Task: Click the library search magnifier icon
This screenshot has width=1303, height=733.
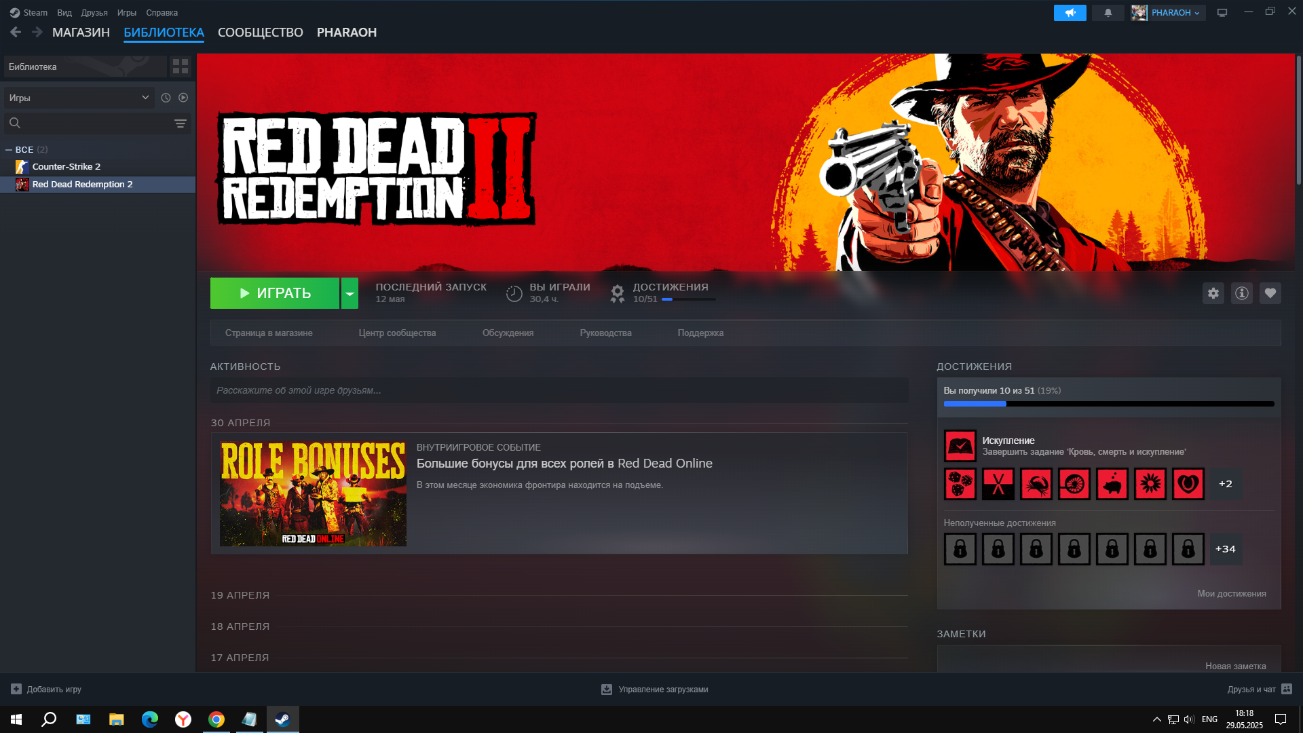Action: tap(15, 123)
